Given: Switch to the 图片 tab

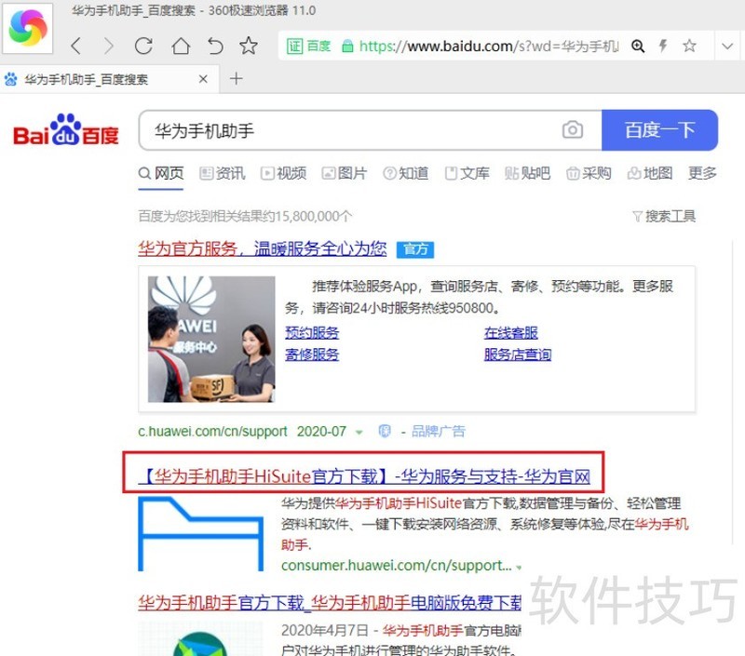Looking at the screenshot, I should pos(345,173).
